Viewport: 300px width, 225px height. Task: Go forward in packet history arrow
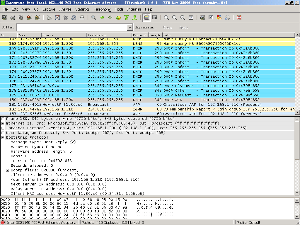point(110,18)
